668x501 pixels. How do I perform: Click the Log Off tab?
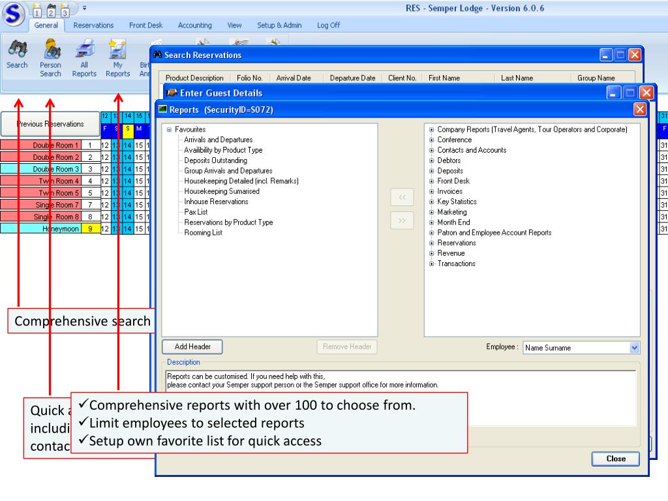pos(328,25)
